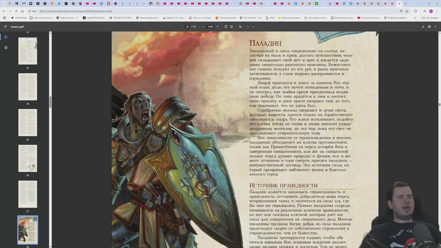Toggle the PDF viewer sidebar menu
441x248 pixels.
pos(6,27)
